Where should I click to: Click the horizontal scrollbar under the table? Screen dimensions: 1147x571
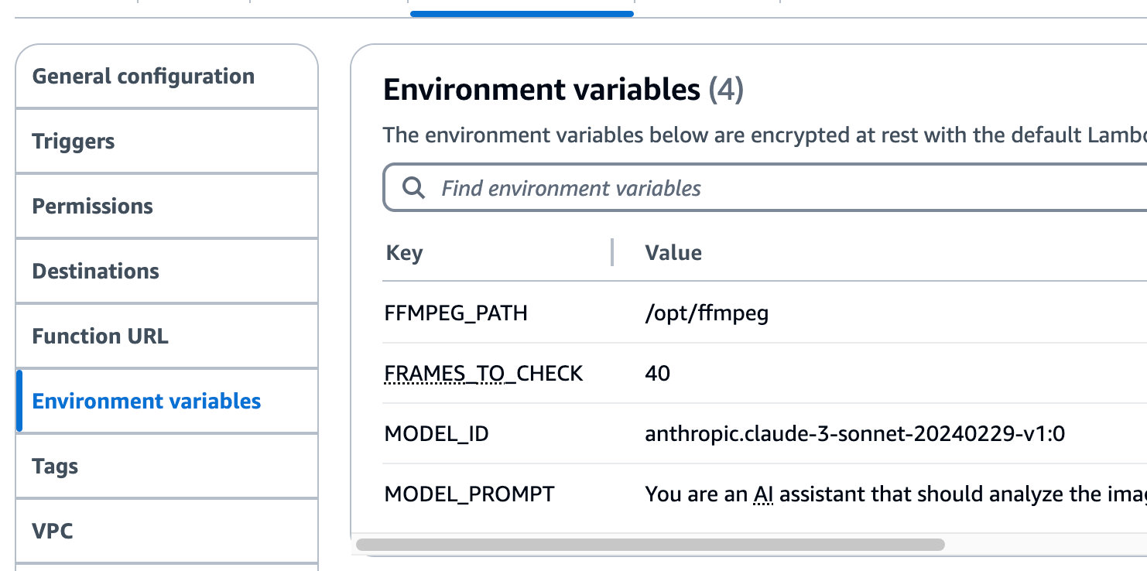650,545
